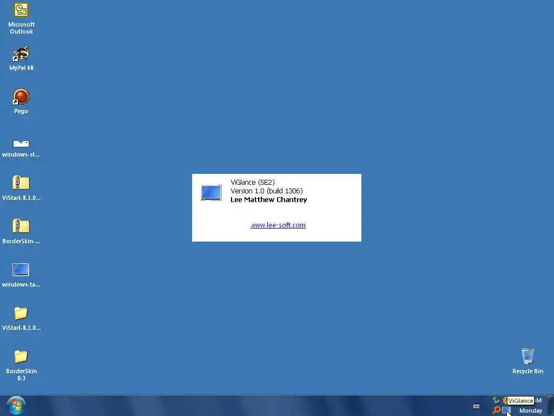
Task: Click the ViGlance monitor logo in the About box
Action: click(212, 193)
